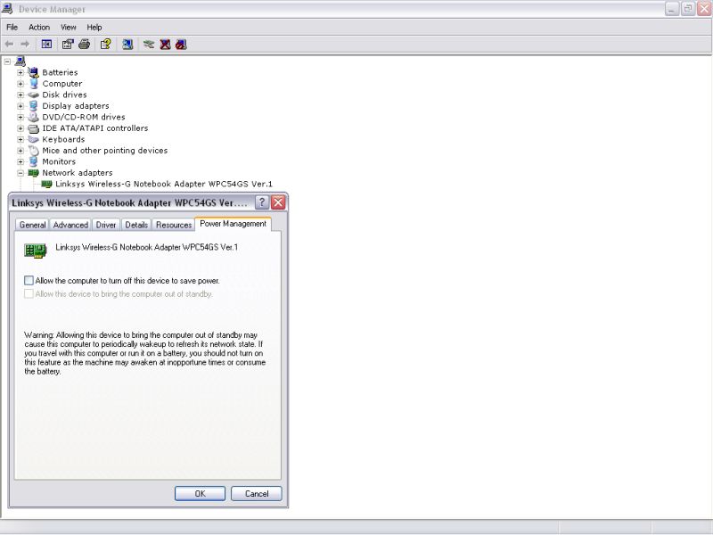713x535 pixels.
Task: Expand the Computer node
Action: click(x=20, y=84)
